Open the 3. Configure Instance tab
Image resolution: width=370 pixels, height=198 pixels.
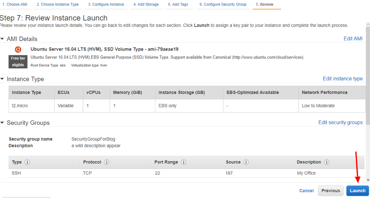[x=106, y=5]
